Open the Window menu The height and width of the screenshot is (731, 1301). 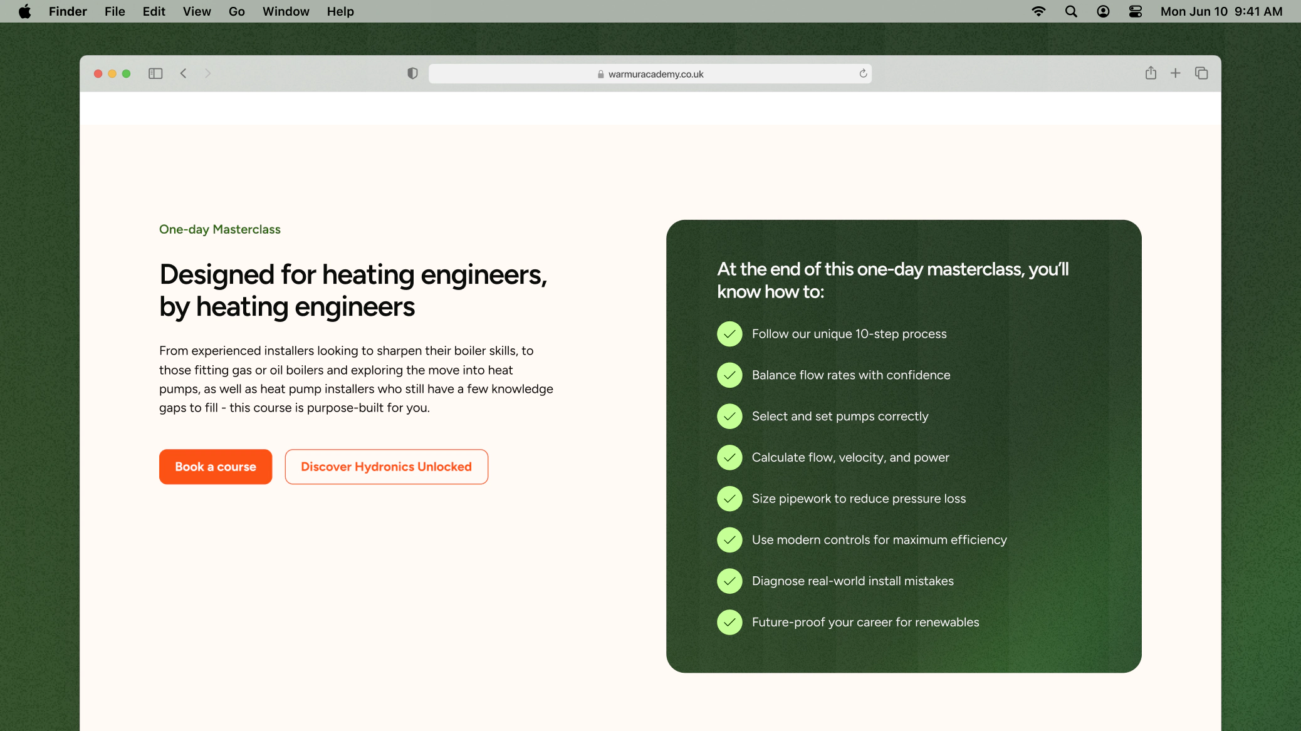point(286,11)
